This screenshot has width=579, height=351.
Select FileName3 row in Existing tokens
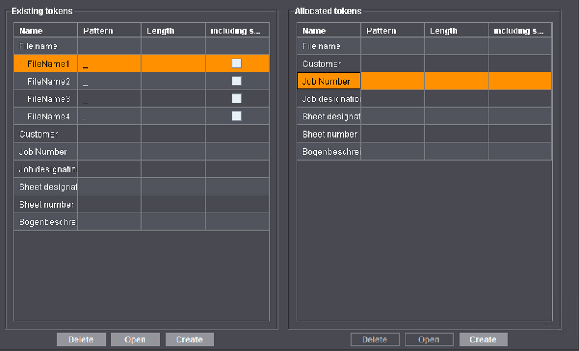tap(141, 99)
